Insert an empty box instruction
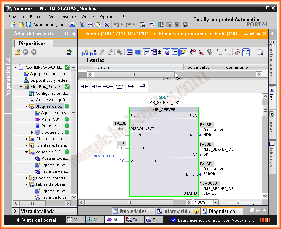 [x=119, y=87]
